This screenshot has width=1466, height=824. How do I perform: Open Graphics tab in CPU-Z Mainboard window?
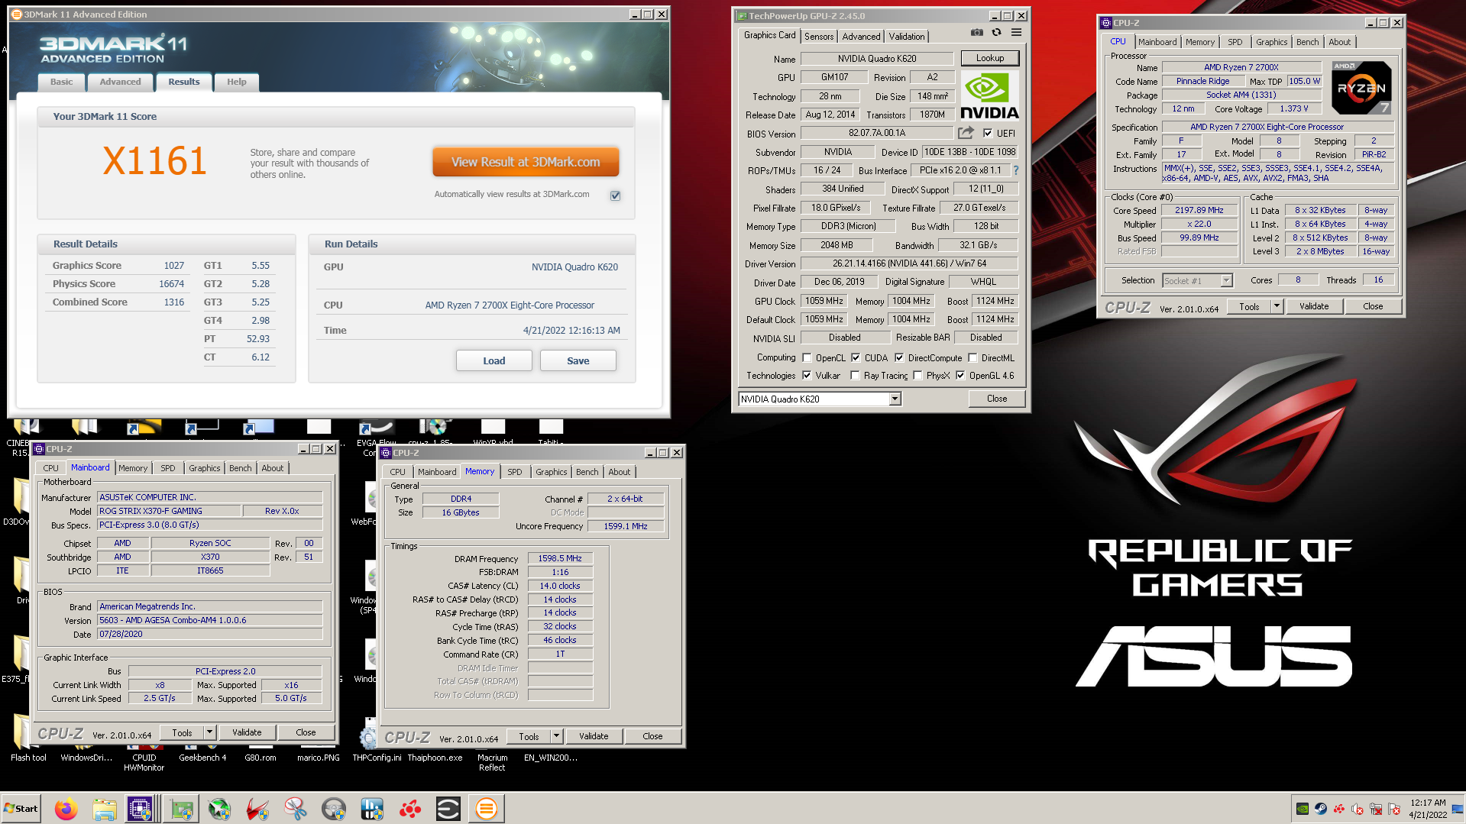pos(204,468)
